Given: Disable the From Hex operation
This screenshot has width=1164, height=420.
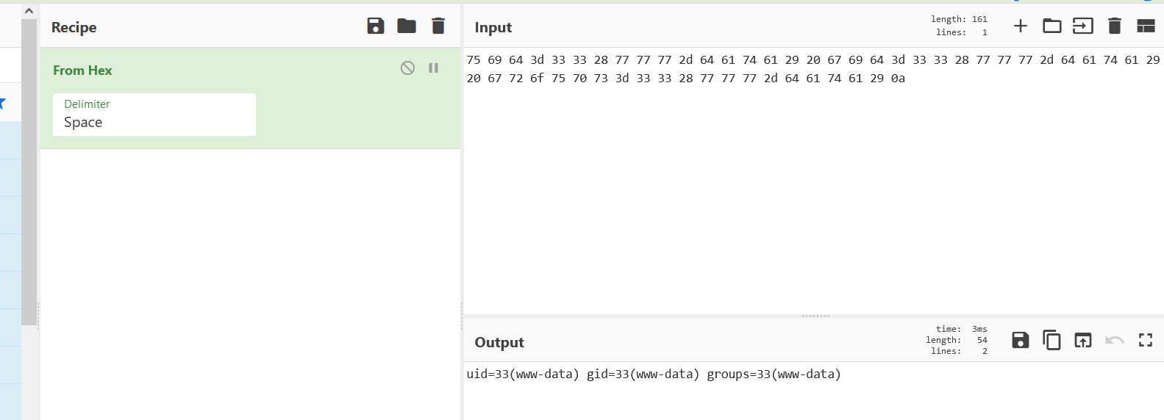Looking at the screenshot, I should point(408,68).
